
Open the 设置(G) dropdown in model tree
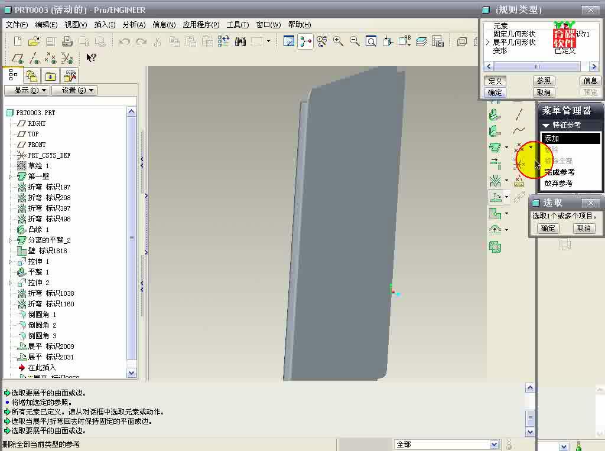74,90
